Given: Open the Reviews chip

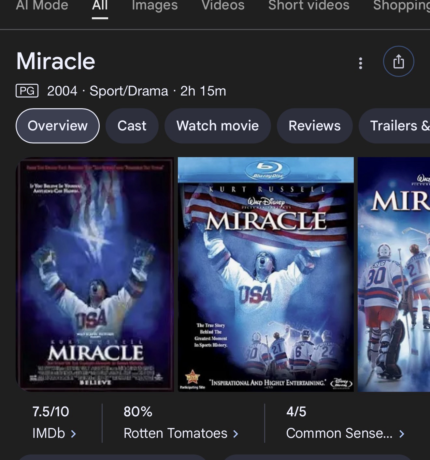Looking at the screenshot, I should (x=315, y=126).
